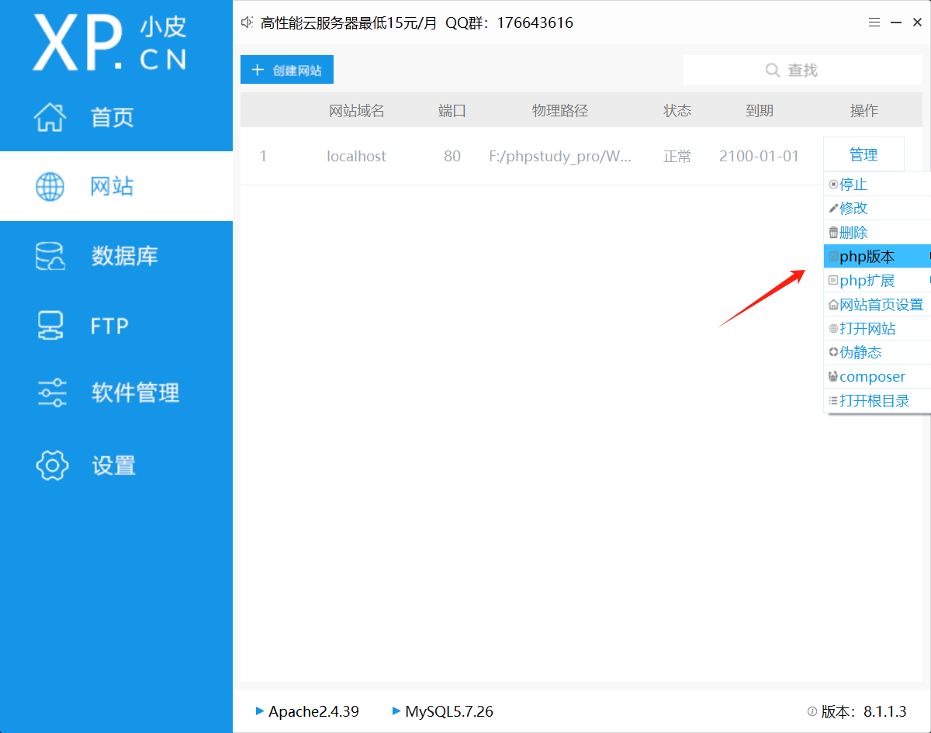Viewport: 931px width, 733px height.
Task: Click the 网站域名 column header
Action: (357, 111)
